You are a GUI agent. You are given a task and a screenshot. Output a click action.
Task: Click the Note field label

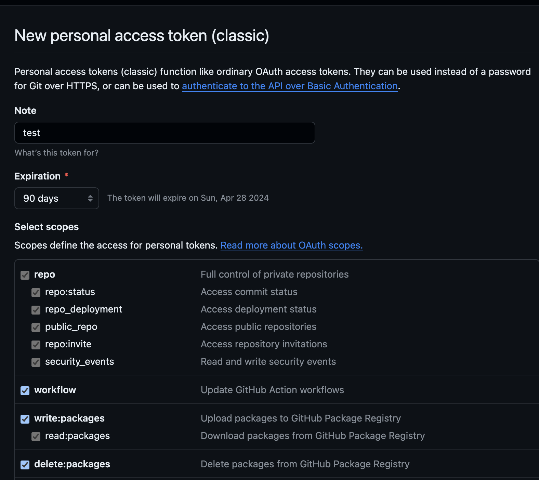26,110
